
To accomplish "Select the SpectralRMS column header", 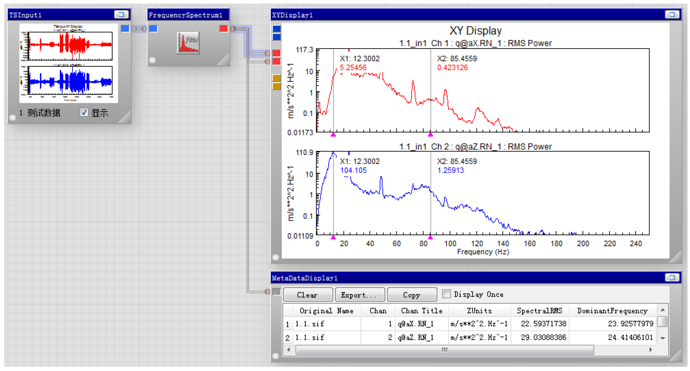I will [539, 311].
